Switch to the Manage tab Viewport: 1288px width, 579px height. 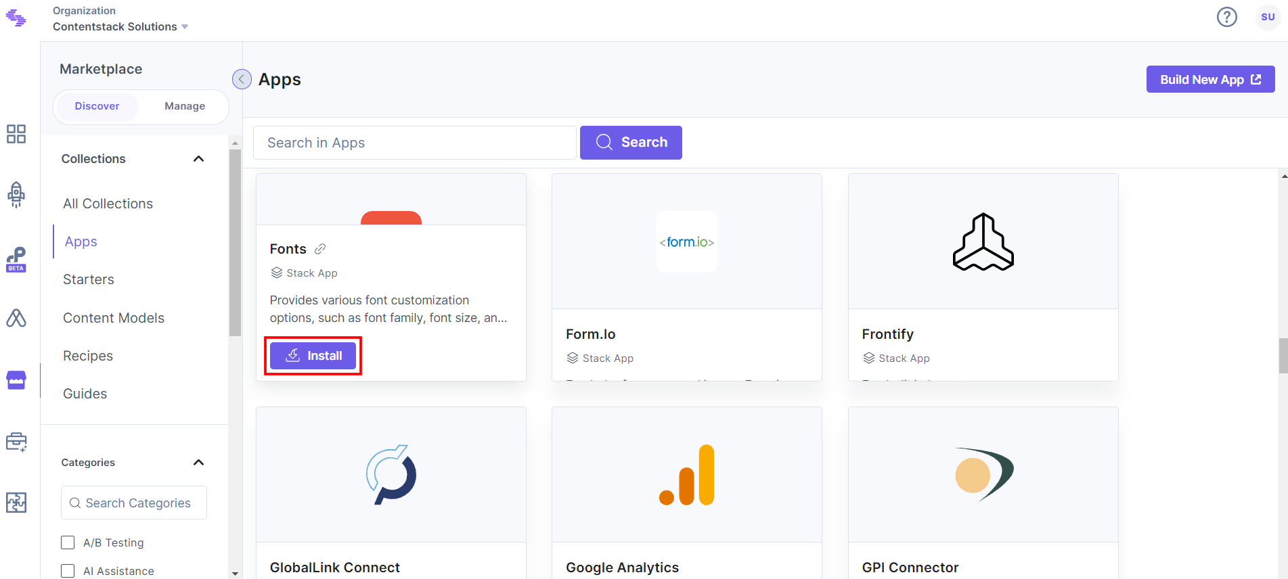coord(185,106)
